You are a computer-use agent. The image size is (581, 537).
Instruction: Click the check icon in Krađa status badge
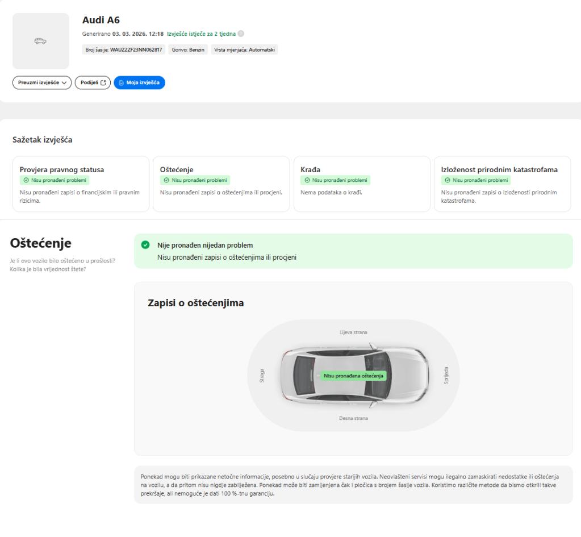[307, 180]
